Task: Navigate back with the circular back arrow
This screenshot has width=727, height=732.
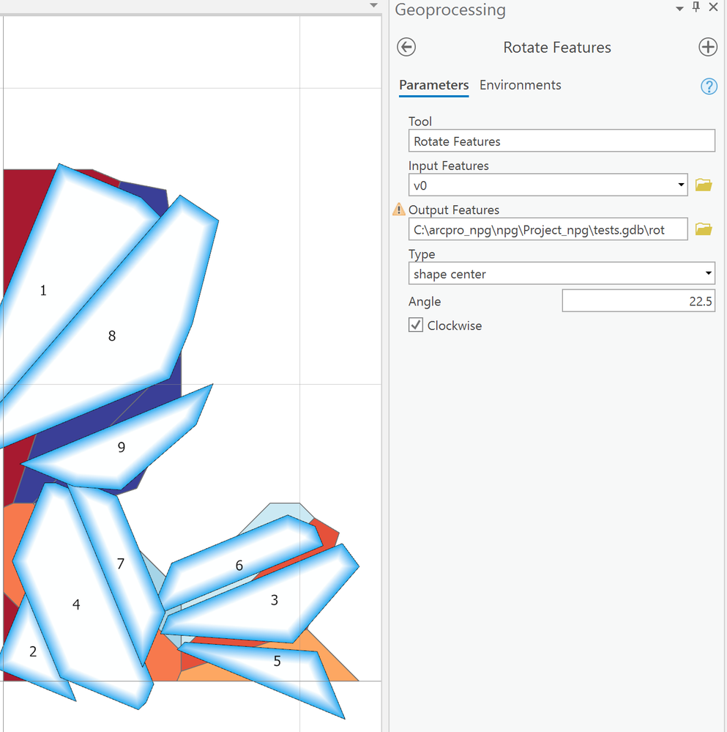Action: tap(406, 47)
